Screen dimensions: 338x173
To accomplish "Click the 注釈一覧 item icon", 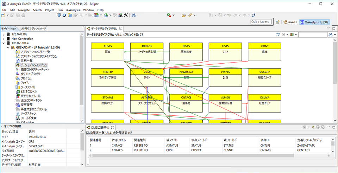I will pyautogui.click(x=18, y=61).
